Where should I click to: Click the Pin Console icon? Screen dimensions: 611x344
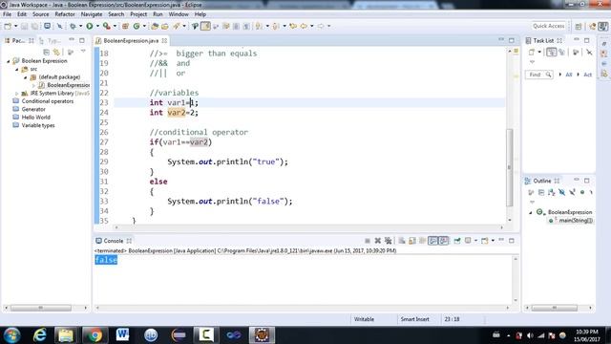click(457, 241)
